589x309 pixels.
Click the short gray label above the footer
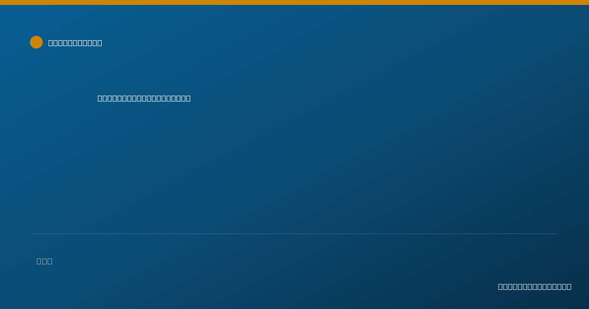tap(44, 261)
